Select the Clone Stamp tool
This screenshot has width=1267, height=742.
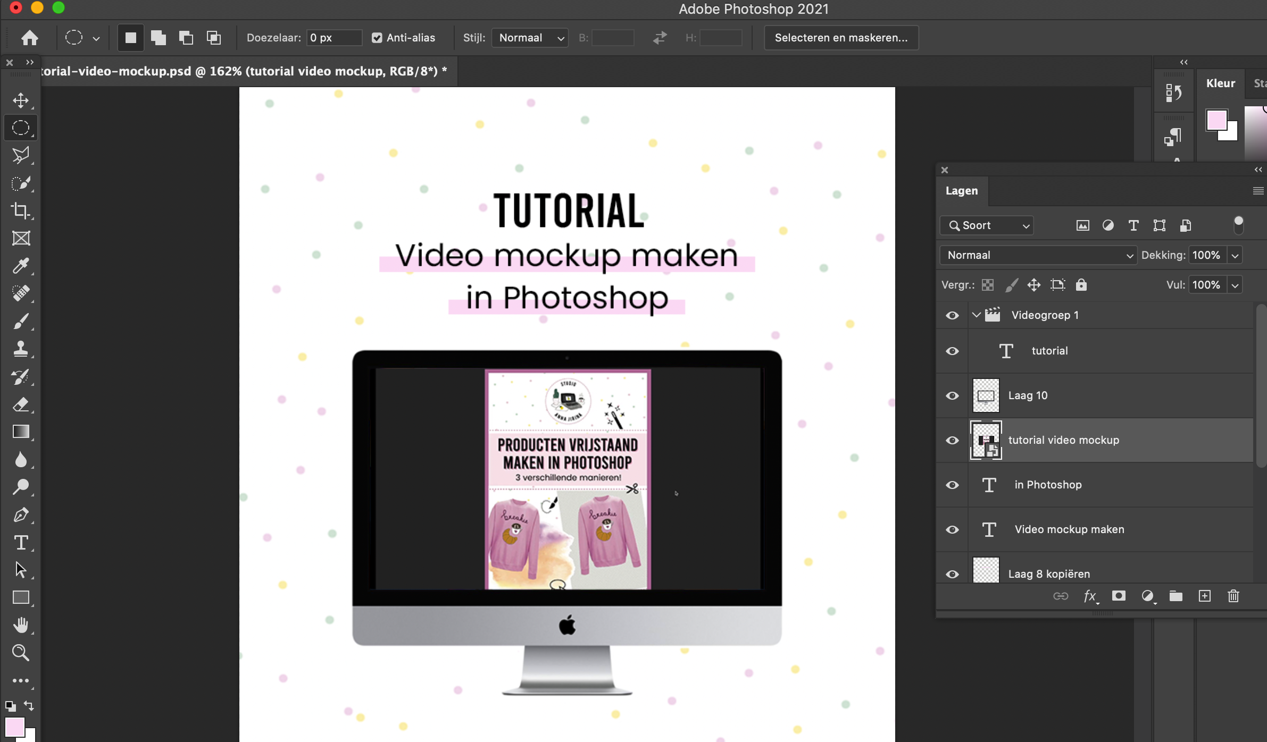[x=21, y=349]
